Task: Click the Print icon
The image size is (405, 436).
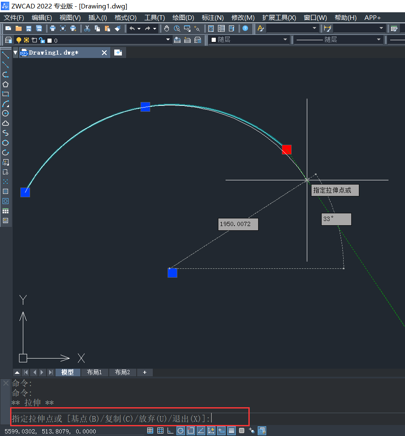Action: click(x=52, y=28)
